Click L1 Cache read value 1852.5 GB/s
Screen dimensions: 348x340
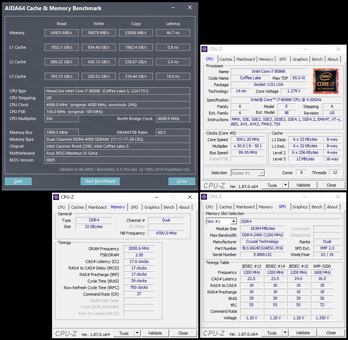(62, 47)
